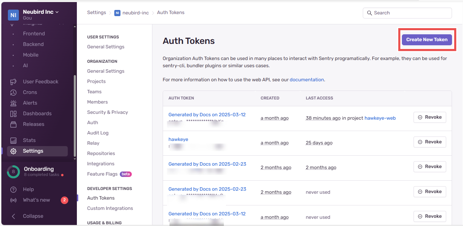Open the Stats chart icon
Image resolution: width=463 pixels, height=226 pixels.
click(13, 140)
